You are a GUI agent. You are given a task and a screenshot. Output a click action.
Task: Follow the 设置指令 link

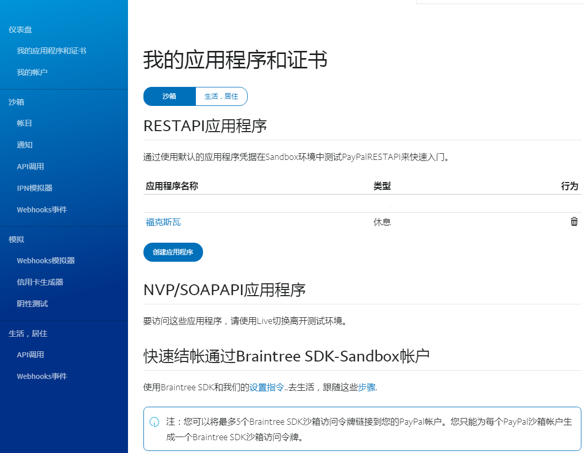[267, 387]
